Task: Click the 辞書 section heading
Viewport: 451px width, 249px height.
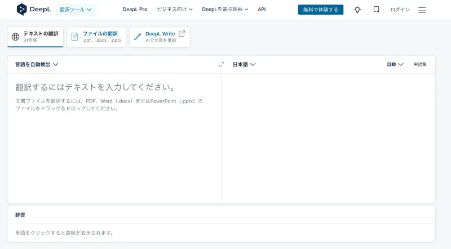Action: point(20,215)
